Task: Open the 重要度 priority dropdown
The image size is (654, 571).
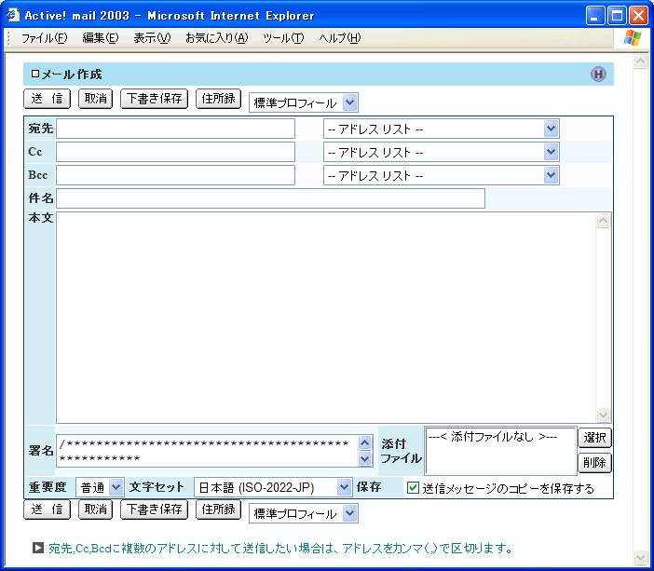Action: point(100,487)
